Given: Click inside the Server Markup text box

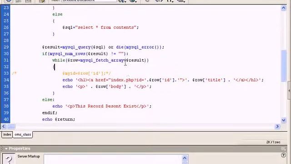Looking at the screenshot, I should (113, 159).
